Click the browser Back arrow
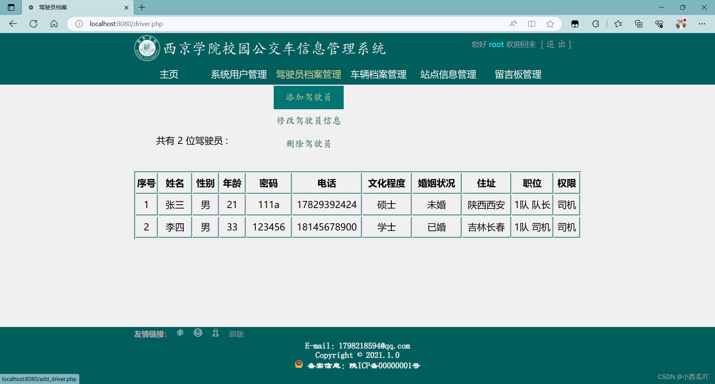This screenshot has width=715, height=384. tap(13, 24)
